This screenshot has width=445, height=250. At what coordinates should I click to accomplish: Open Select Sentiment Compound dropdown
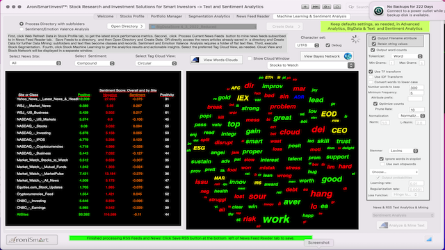pos(95,63)
